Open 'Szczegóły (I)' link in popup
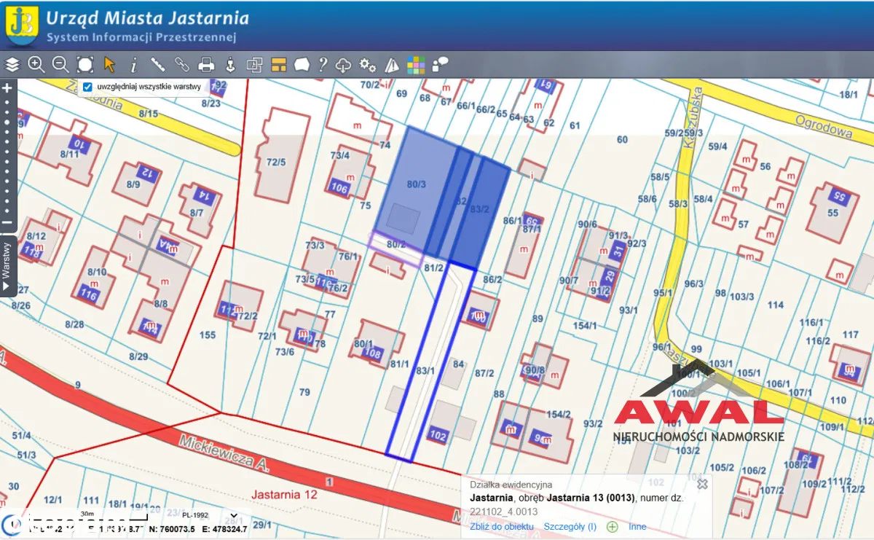The image size is (874, 540). point(570,527)
